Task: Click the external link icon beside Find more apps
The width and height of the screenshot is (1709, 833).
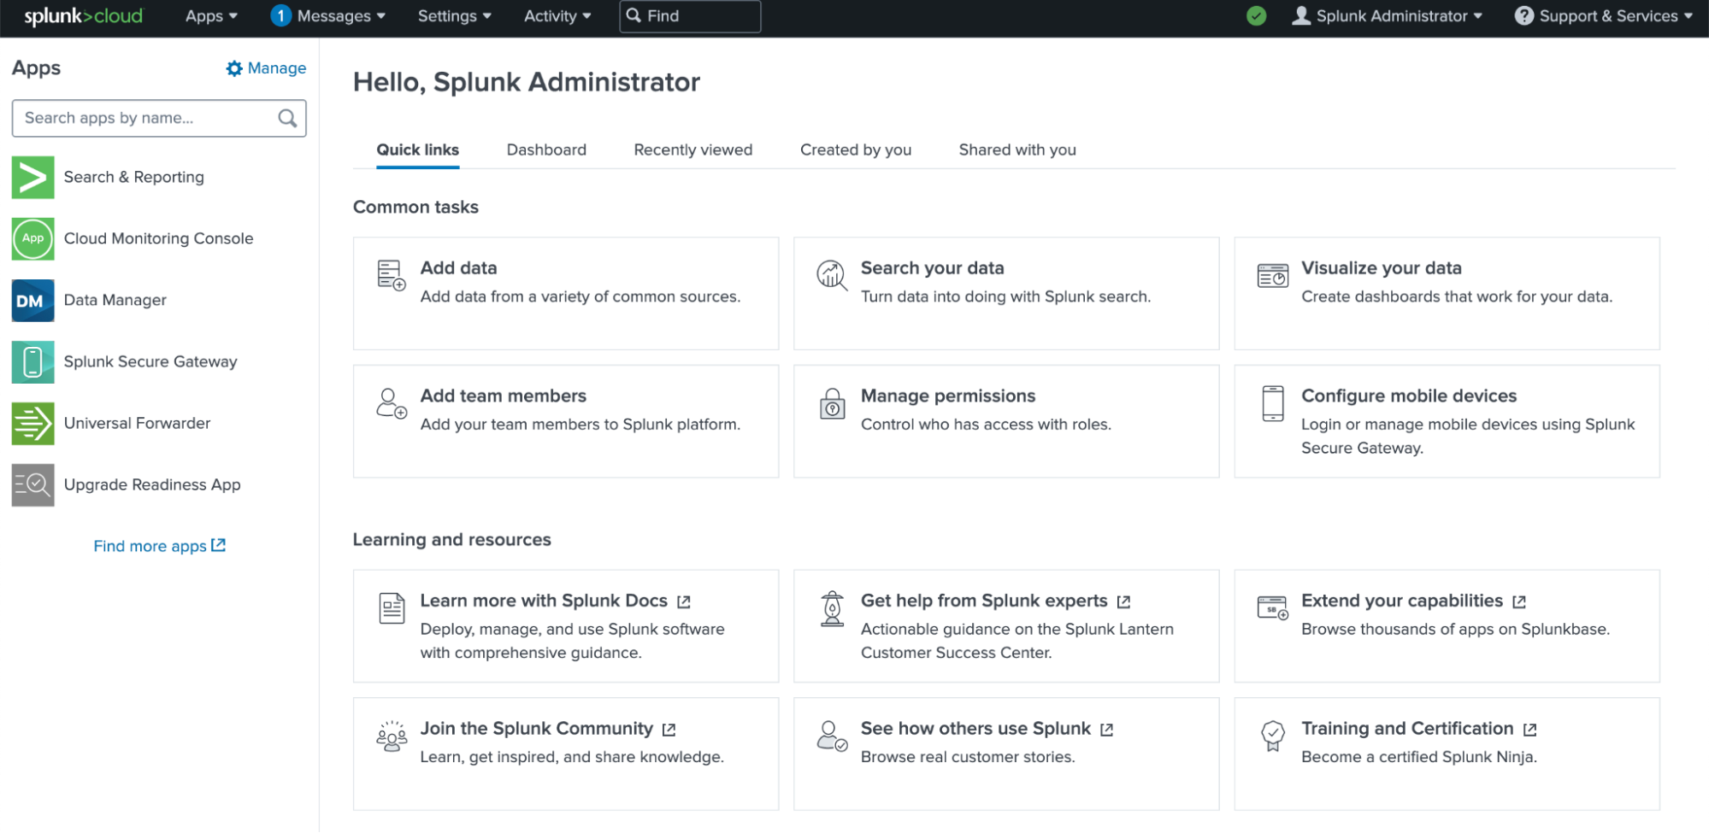Action: click(x=219, y=545)
